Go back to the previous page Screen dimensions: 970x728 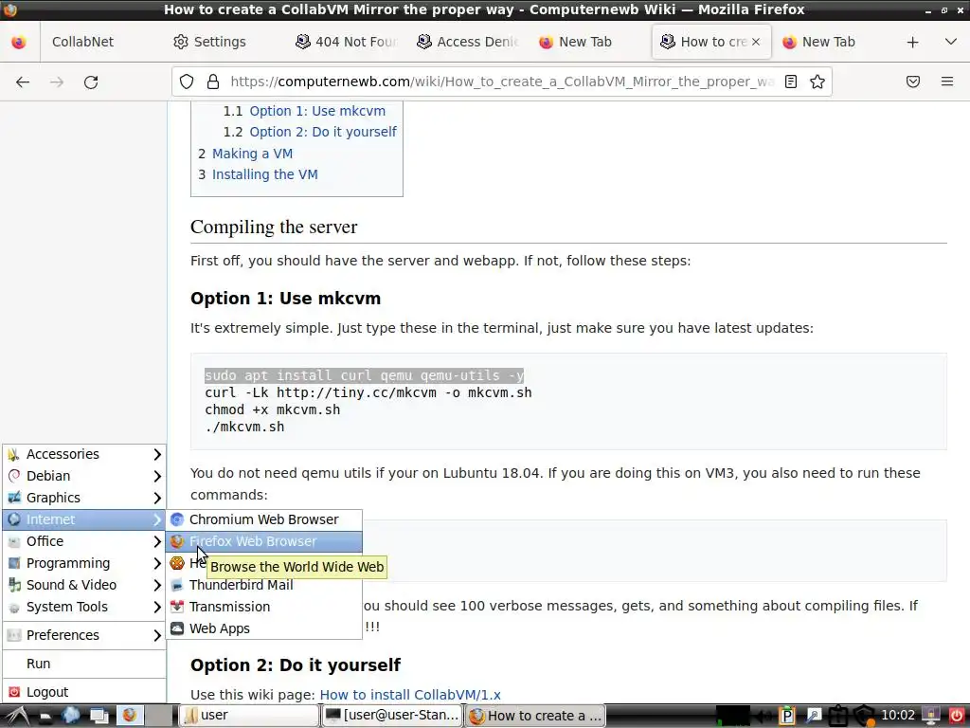(x=23, y=82)
